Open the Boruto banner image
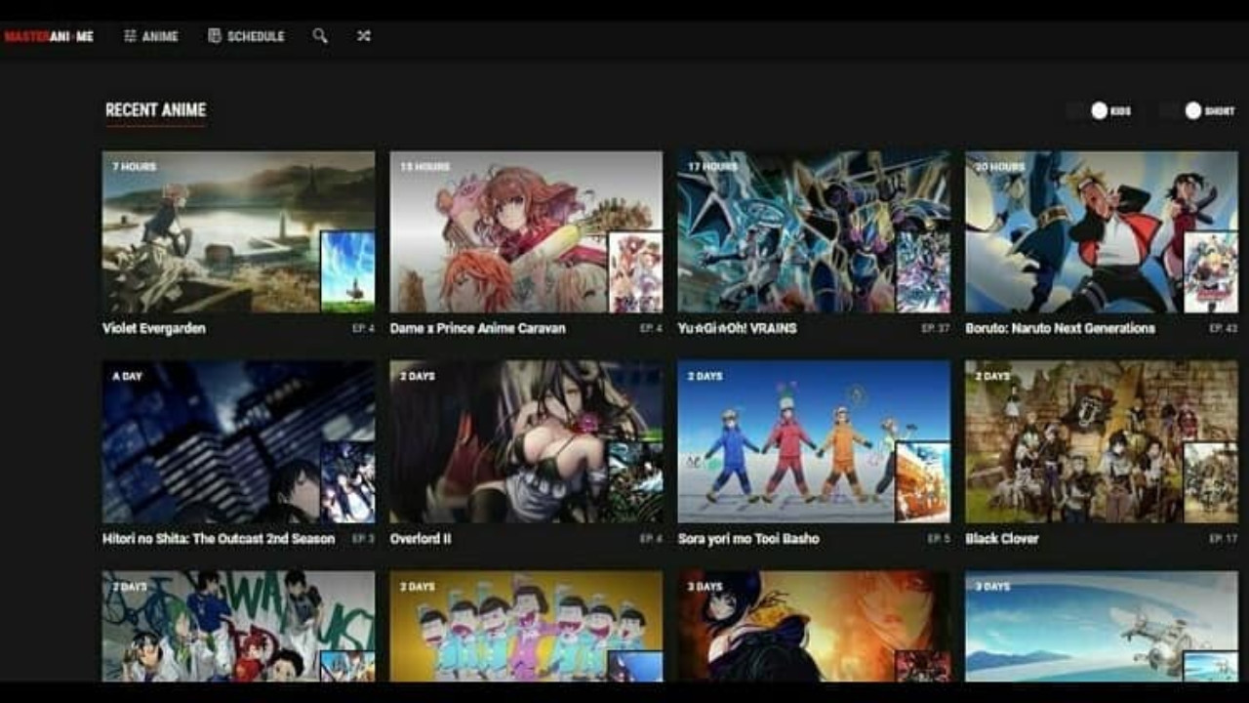 pyautogui.click(x=1102, y=231)
